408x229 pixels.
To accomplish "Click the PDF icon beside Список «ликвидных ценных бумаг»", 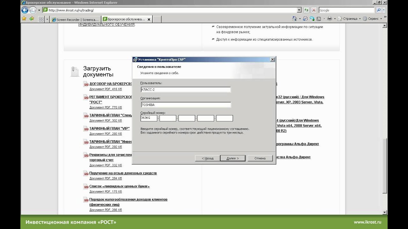I will pyautogui.click(x=86, y=187).
